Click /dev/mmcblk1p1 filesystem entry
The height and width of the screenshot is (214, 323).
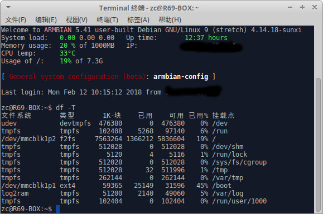click(x=28, y=186)
